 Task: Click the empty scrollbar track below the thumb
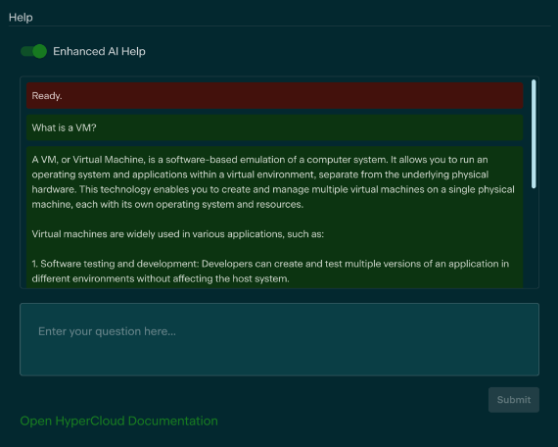click(x=534, y=237)
